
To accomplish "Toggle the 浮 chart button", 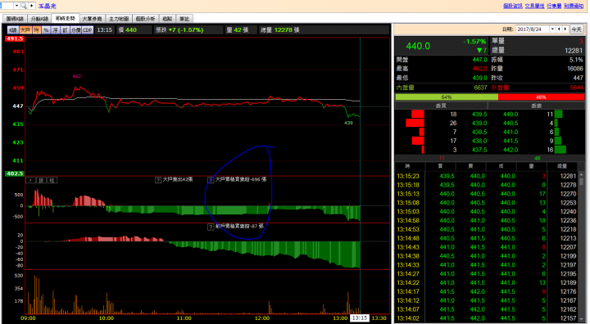I will click(56, 30).
